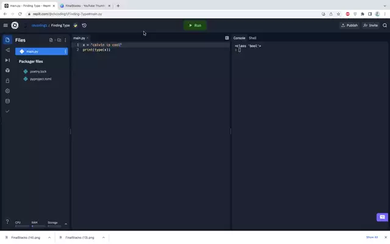Viewport: 390px width, 244px height.
Task: Open the Debugger sidebar icon
Action: tap(7, 60)
